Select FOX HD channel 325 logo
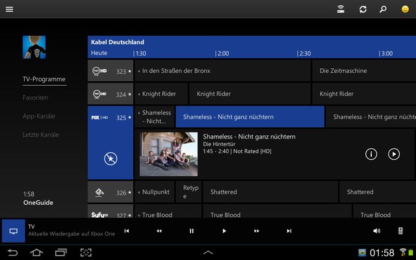This screenshot has height=260, width=416. tap(99, 117)
